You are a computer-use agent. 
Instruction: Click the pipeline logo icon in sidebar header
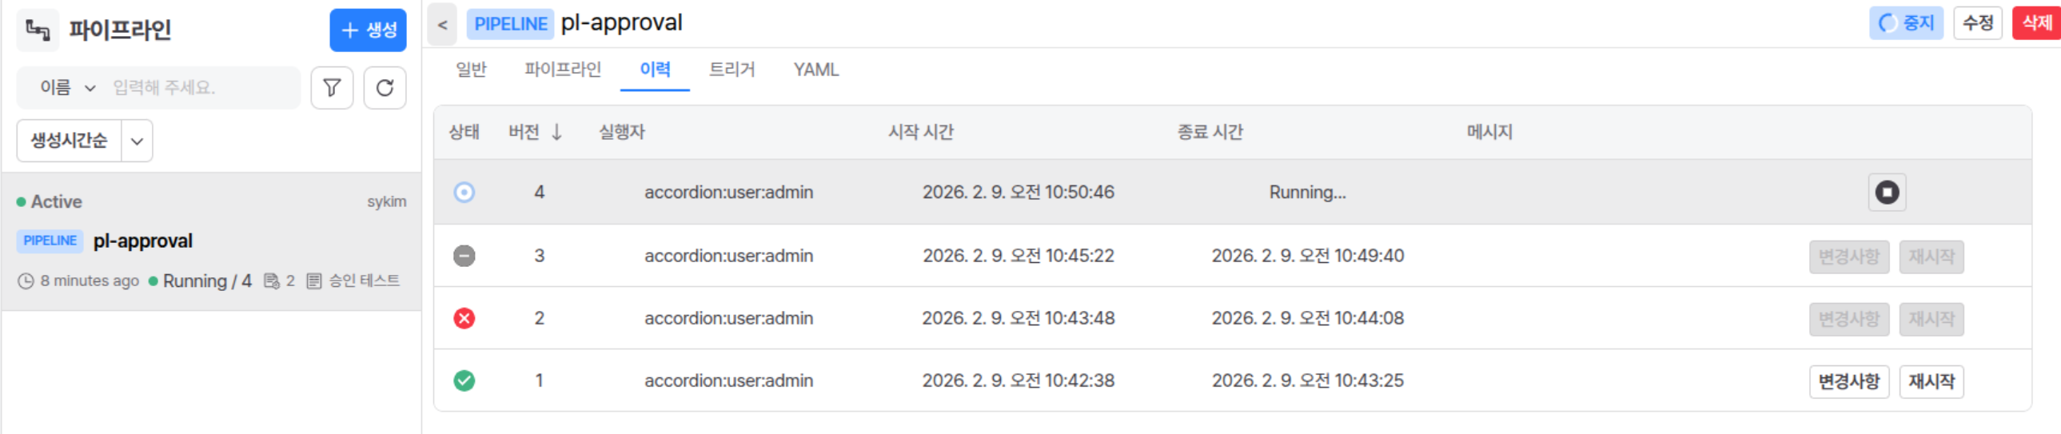(x=38, y=30)
